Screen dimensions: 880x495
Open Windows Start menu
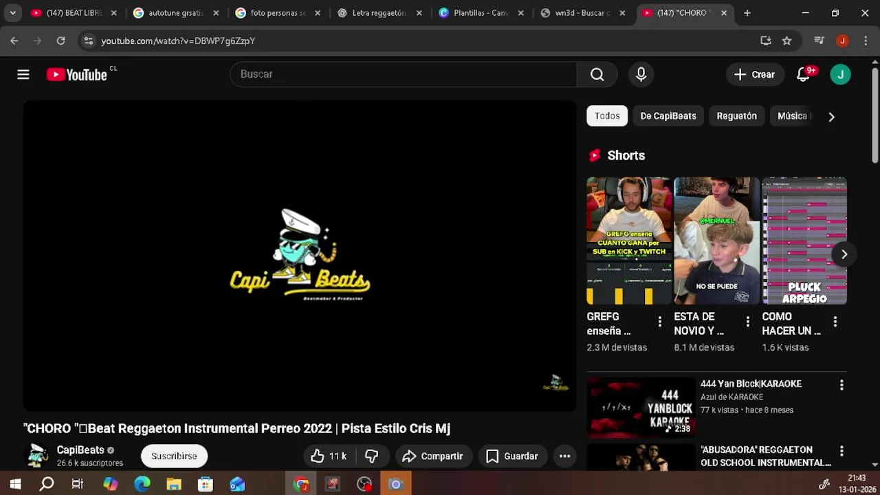click(15, 484)
